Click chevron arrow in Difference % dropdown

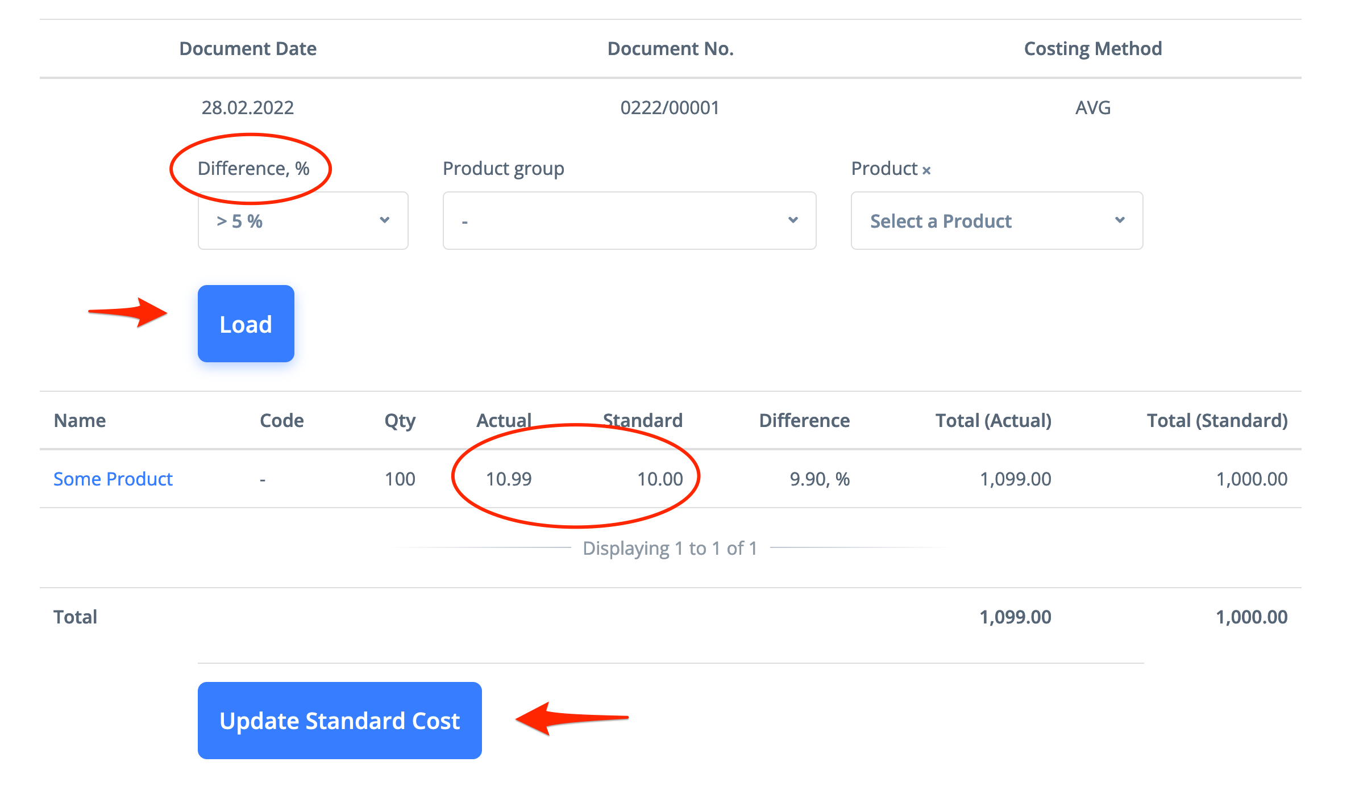click(x=385, y=220)
